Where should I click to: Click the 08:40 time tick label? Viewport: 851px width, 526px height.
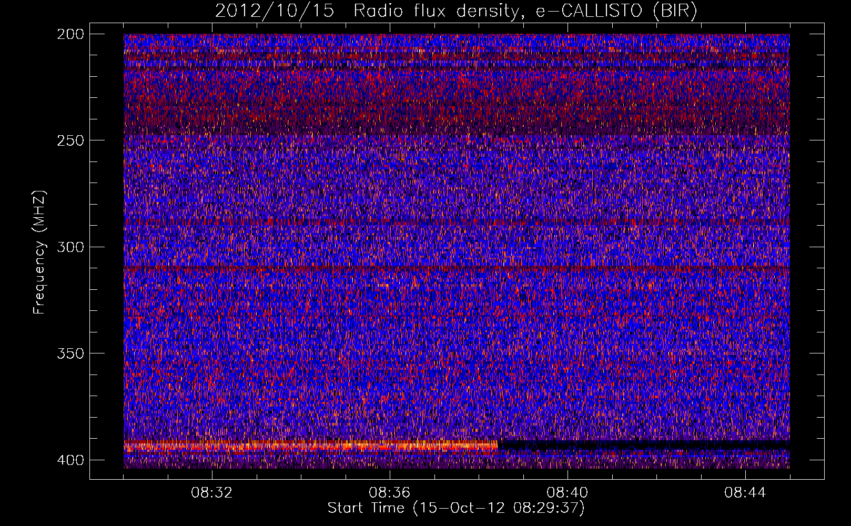tap(568, 493)
